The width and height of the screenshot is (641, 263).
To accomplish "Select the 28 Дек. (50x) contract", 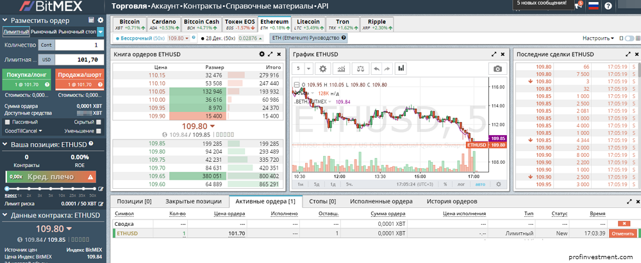I will pyautogui.click(x=219, y=38).
